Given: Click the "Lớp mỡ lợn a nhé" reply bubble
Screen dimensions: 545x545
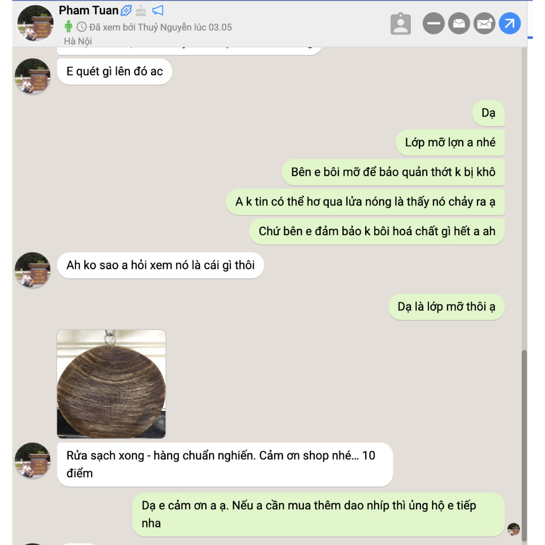Looking at the screenshot, I should tap(450, 143).
